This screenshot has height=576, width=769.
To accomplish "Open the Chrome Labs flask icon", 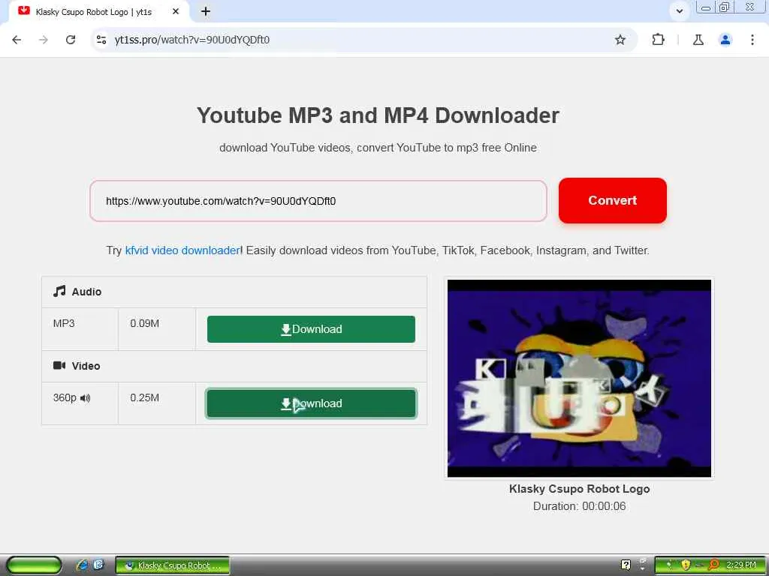I will tap(698, 40).
